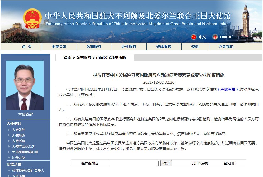Click 打印文字稿 to print text version

[200, 163]
